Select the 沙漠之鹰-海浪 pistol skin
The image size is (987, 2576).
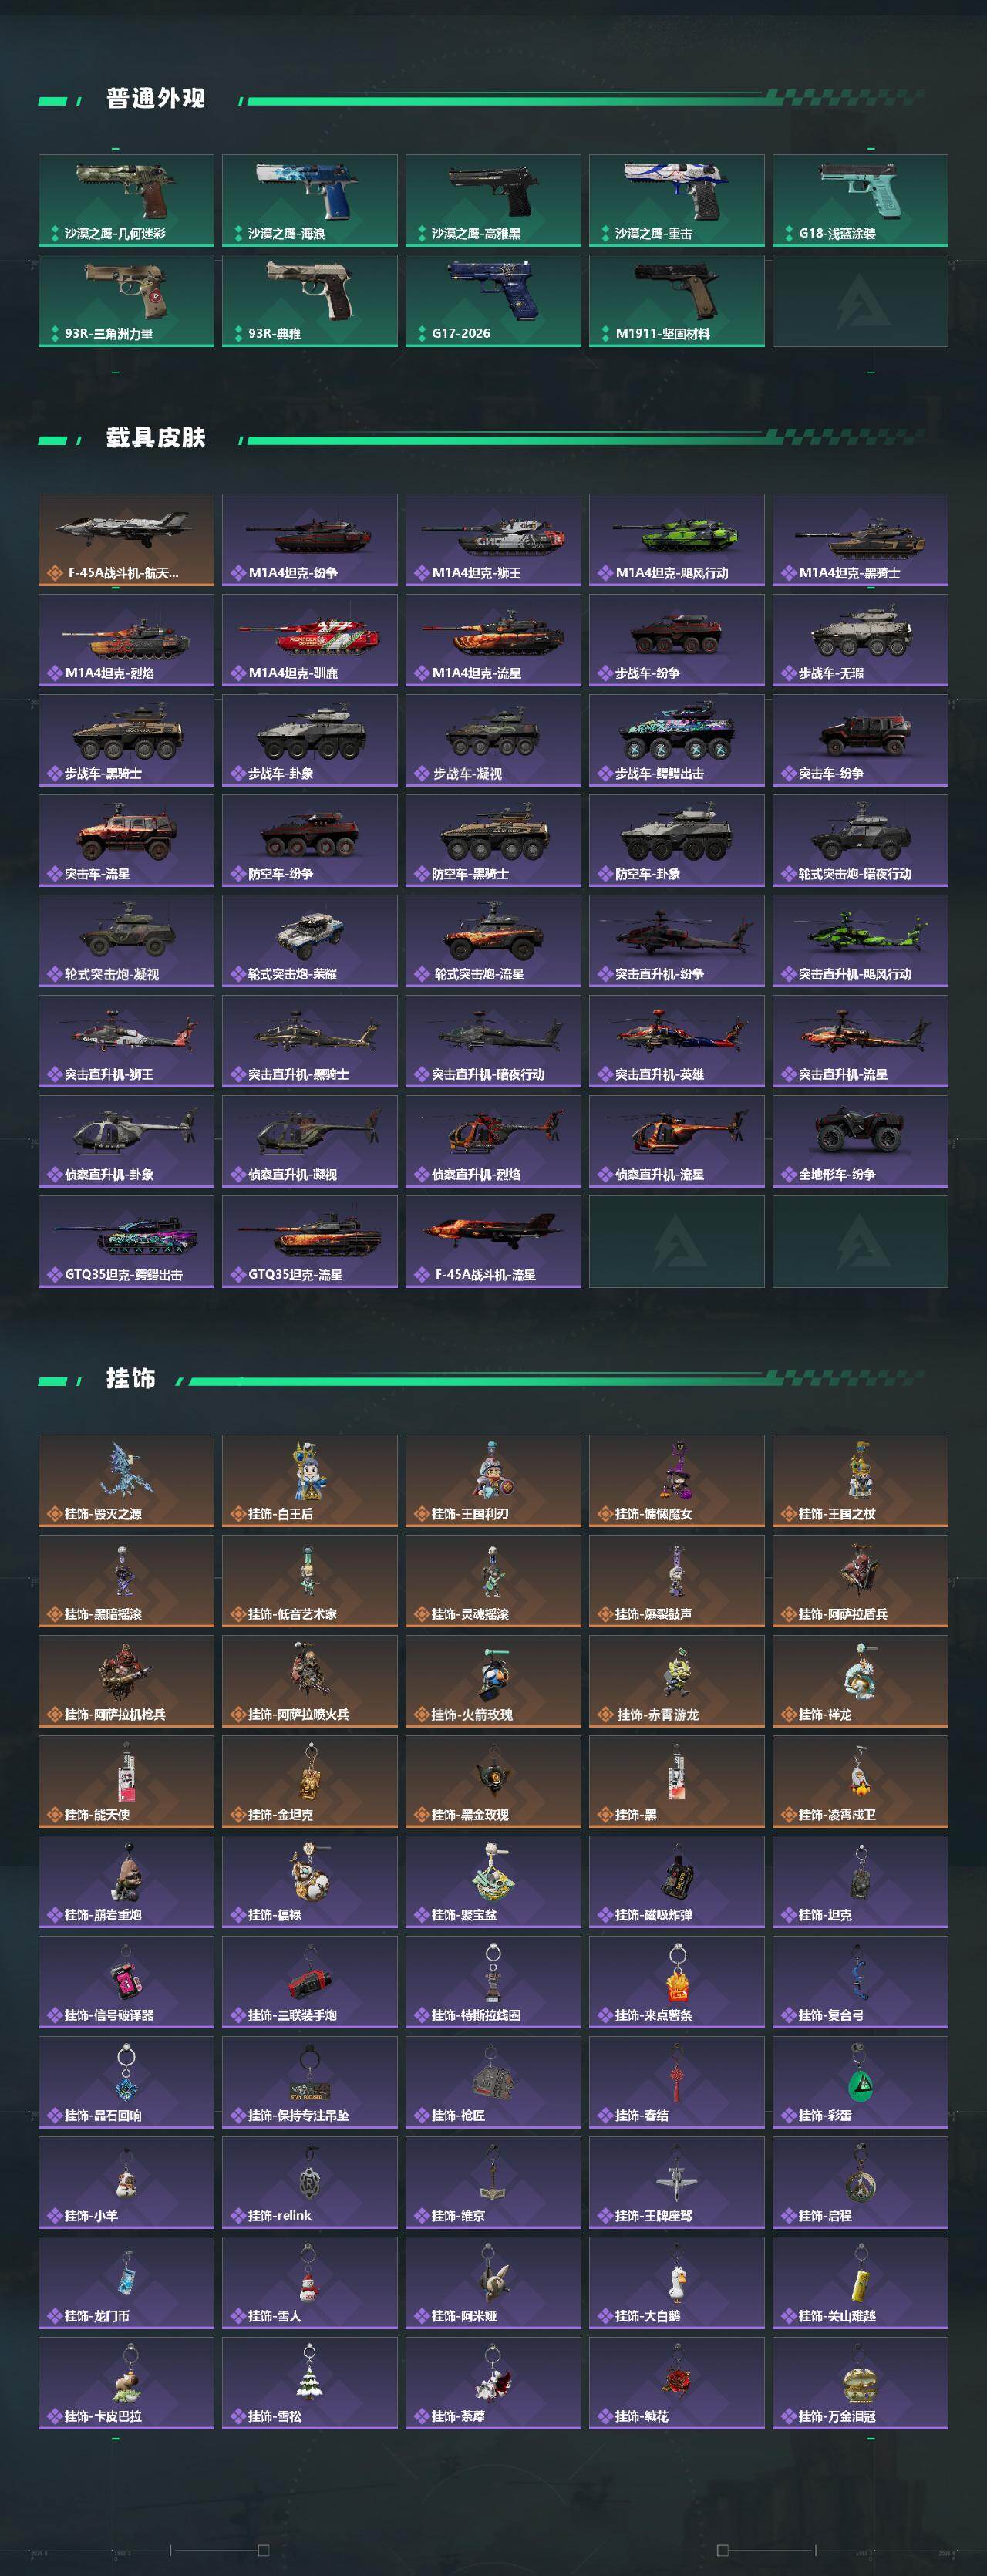point(309,200)
